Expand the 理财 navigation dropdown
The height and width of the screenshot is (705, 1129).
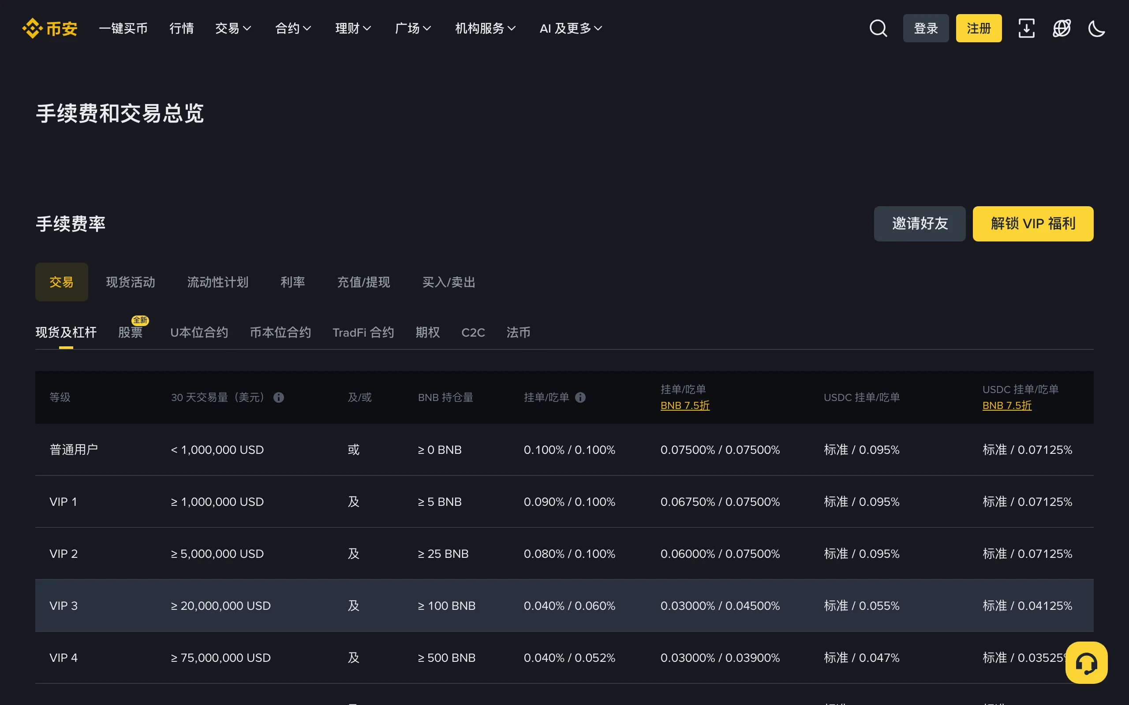click(x=354, y=29)
